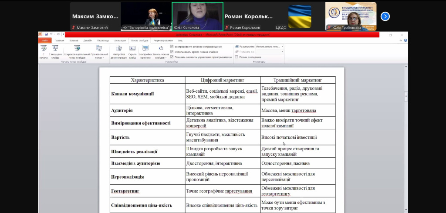The width and height of the screenshot is (446, 213).
Task: Start slideshow from current slide (С текущего слайда)
Action: [x=55, y=52]
